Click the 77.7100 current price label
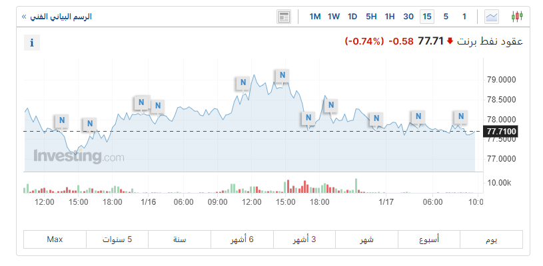This screenshot has height=266, width=543. click(502, 131)
